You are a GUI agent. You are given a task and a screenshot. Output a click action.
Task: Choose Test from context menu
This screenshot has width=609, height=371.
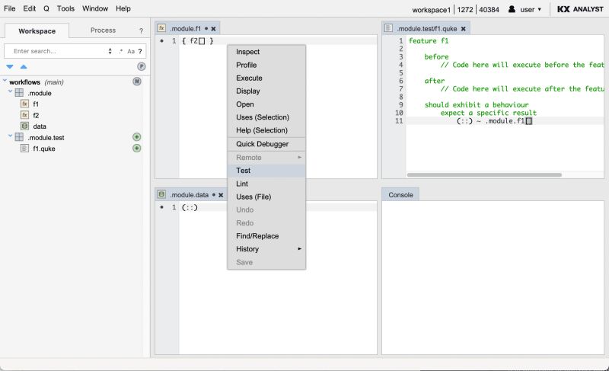click(x=266, y=171)
